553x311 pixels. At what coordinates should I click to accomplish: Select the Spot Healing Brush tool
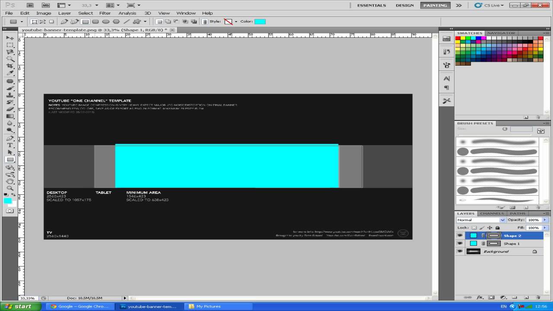click(x=10, y=81)
